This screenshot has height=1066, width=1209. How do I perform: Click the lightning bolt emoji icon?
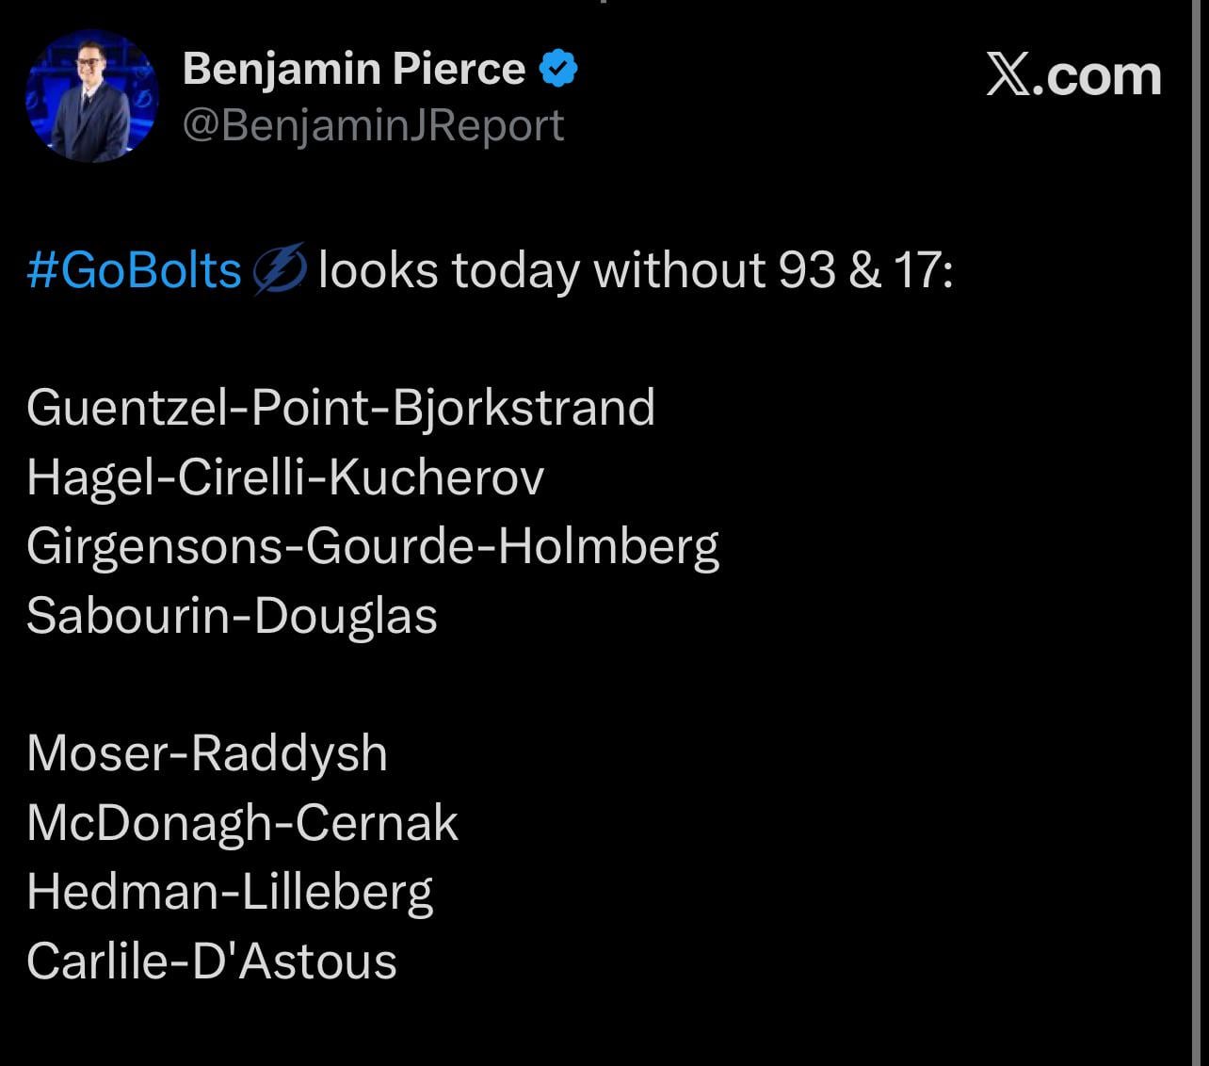(280, 269)
